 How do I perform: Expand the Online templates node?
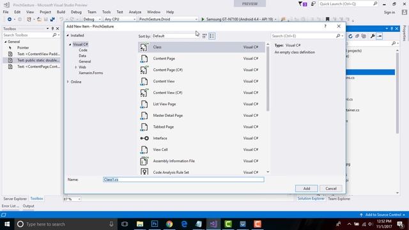[68, 82]
